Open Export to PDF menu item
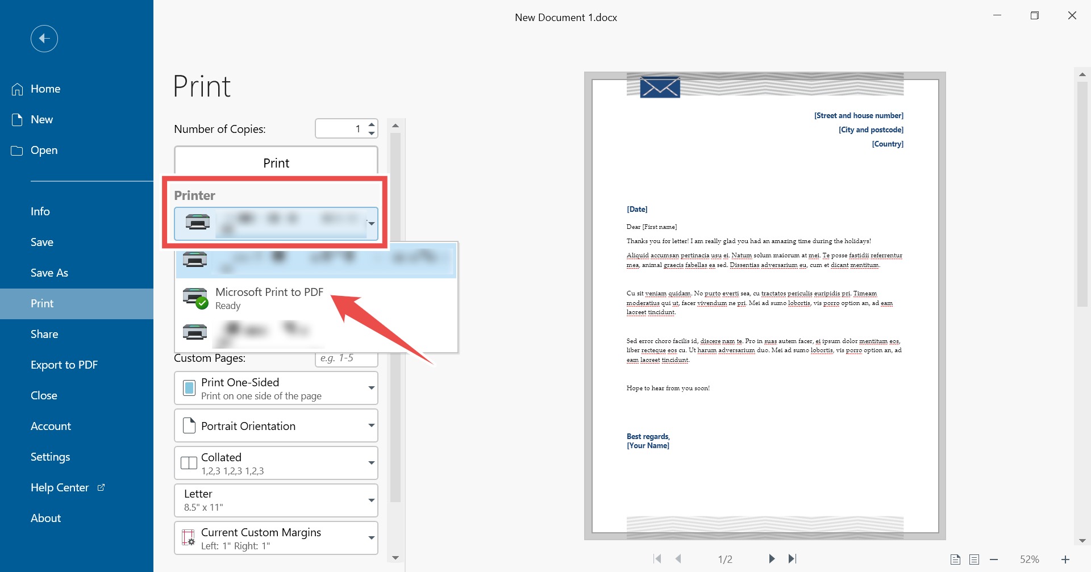Viewport: 1091px width, 572px height. pos(64,365)
